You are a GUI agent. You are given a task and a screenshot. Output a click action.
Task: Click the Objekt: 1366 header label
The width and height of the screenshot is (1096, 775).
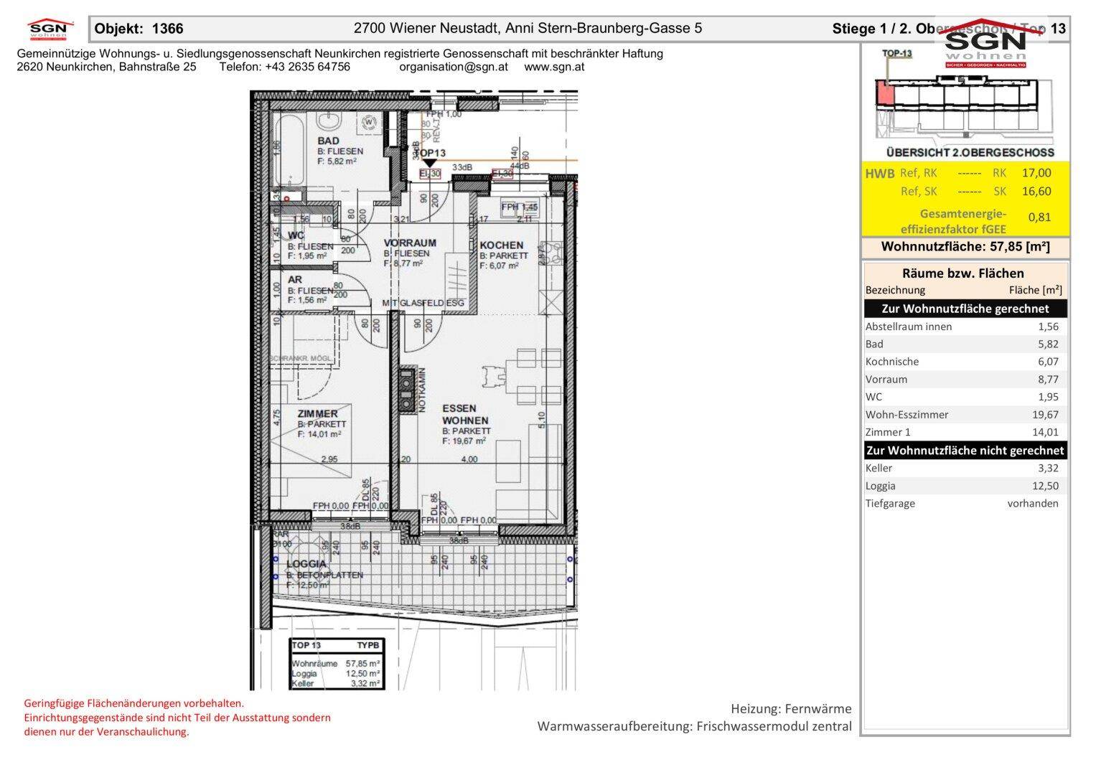[x=139, y=29]
